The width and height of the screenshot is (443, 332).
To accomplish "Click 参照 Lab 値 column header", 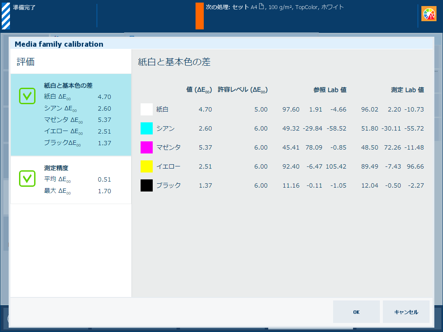I will point(330,90).
